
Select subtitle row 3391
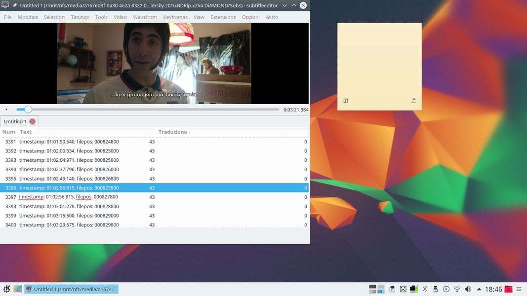click(154, 142)
